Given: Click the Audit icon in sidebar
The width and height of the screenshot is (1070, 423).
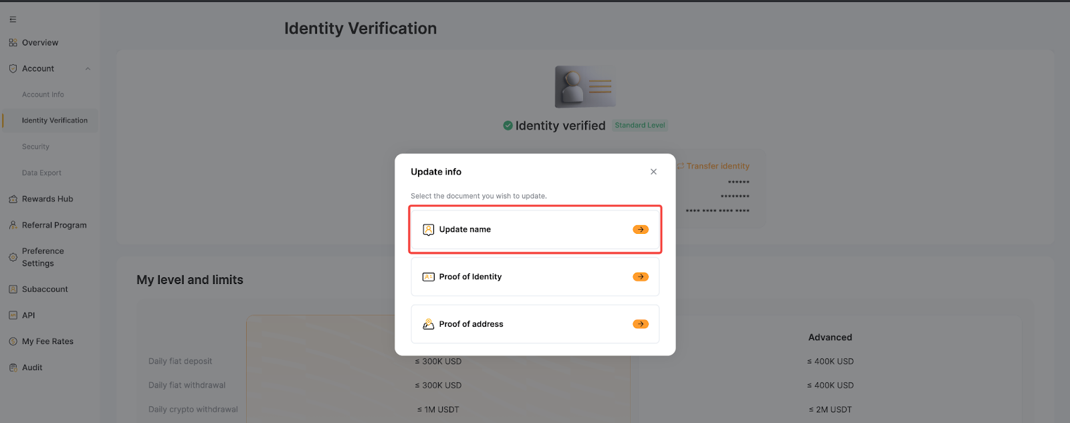Looking at the screenshot, I should [x=13, y=368].
